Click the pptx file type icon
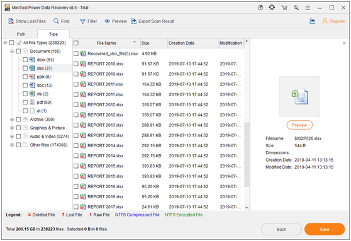Screen dimensions: 351x241 (32, 77)
